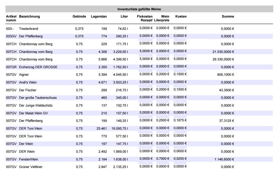277x172 pixels.
Task: Select stock value '229' for Chardonnay vom Berg
Action: (104, 44)
